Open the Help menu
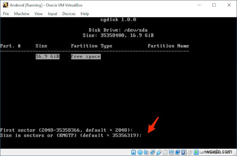Screen dimensions: 237x156 point(84,14)
